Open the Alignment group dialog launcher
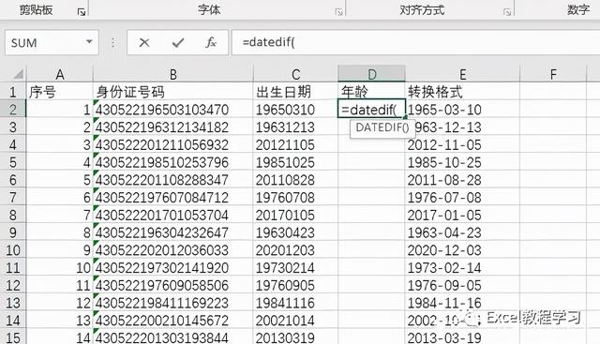The width and height of the screenshot is (600, 344). click(x=507, y=12)
